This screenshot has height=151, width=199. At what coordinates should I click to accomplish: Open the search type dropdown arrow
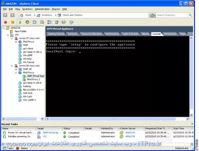pyautogui.click(x=155, y=15)
